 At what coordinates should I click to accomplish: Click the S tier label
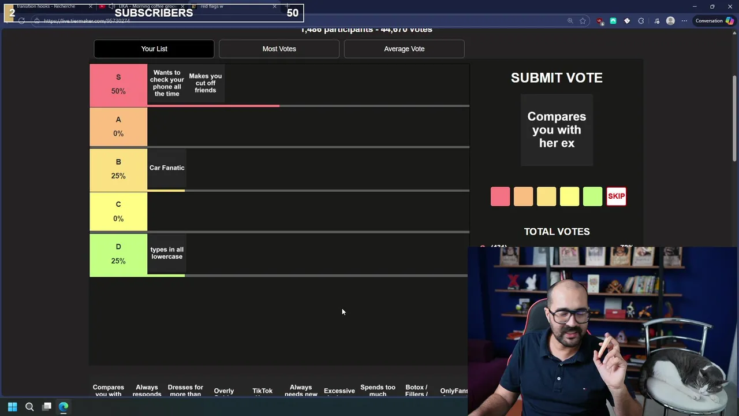[x=118, y=84]
